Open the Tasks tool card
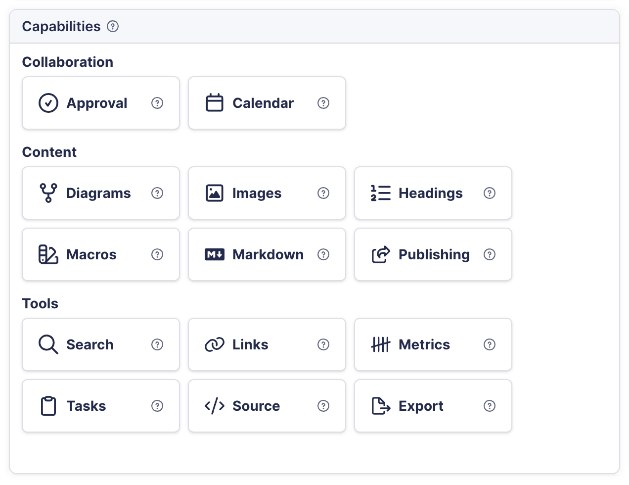Image resolution: width=629 pixels, height=485 pixels. pyautogui.click(x=101, y=406)
